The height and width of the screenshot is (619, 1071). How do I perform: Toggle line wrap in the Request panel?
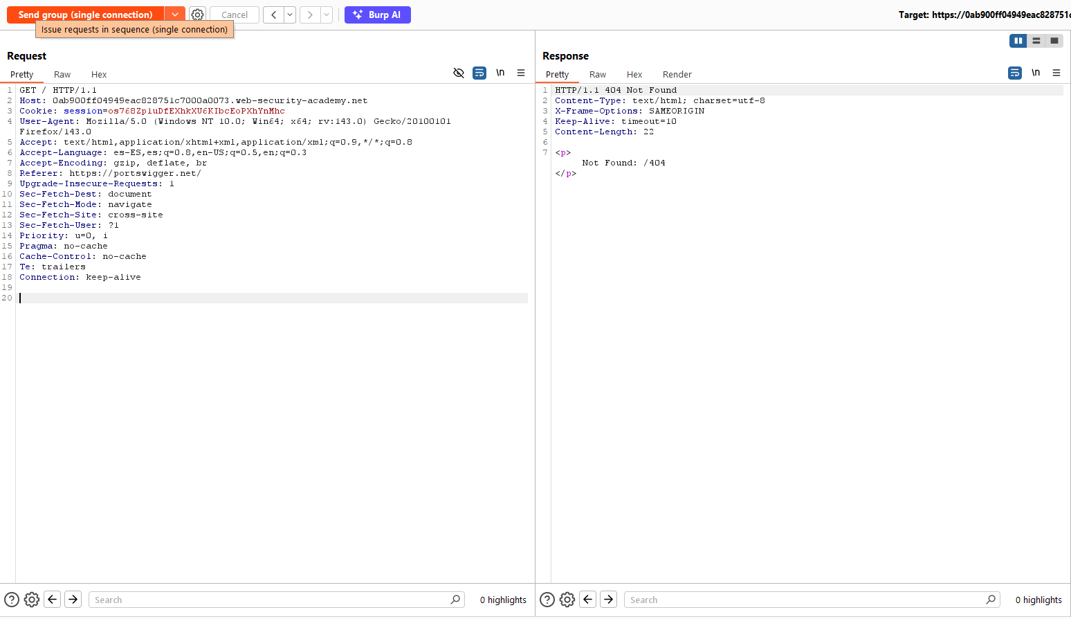point(479,73)
